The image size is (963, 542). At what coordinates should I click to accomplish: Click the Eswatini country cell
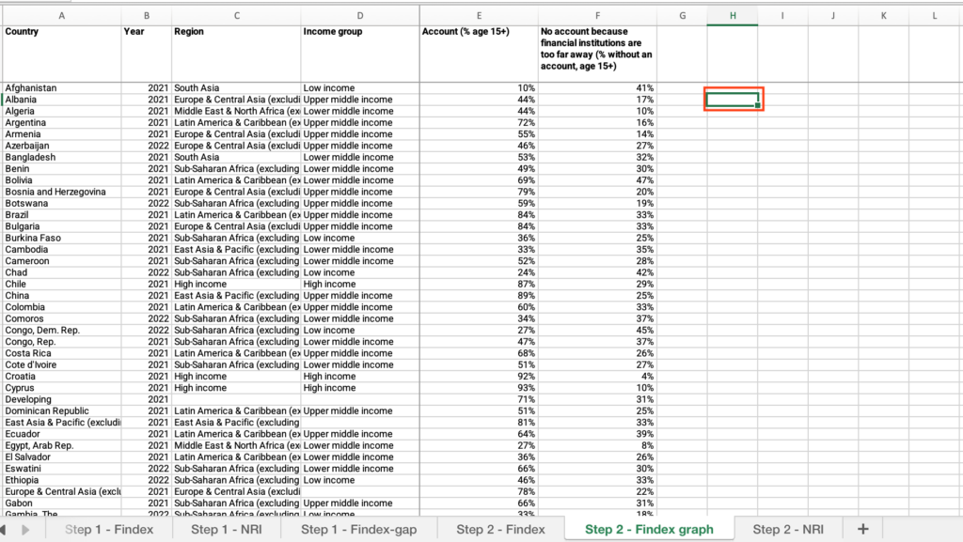click(x=61, y=469)
